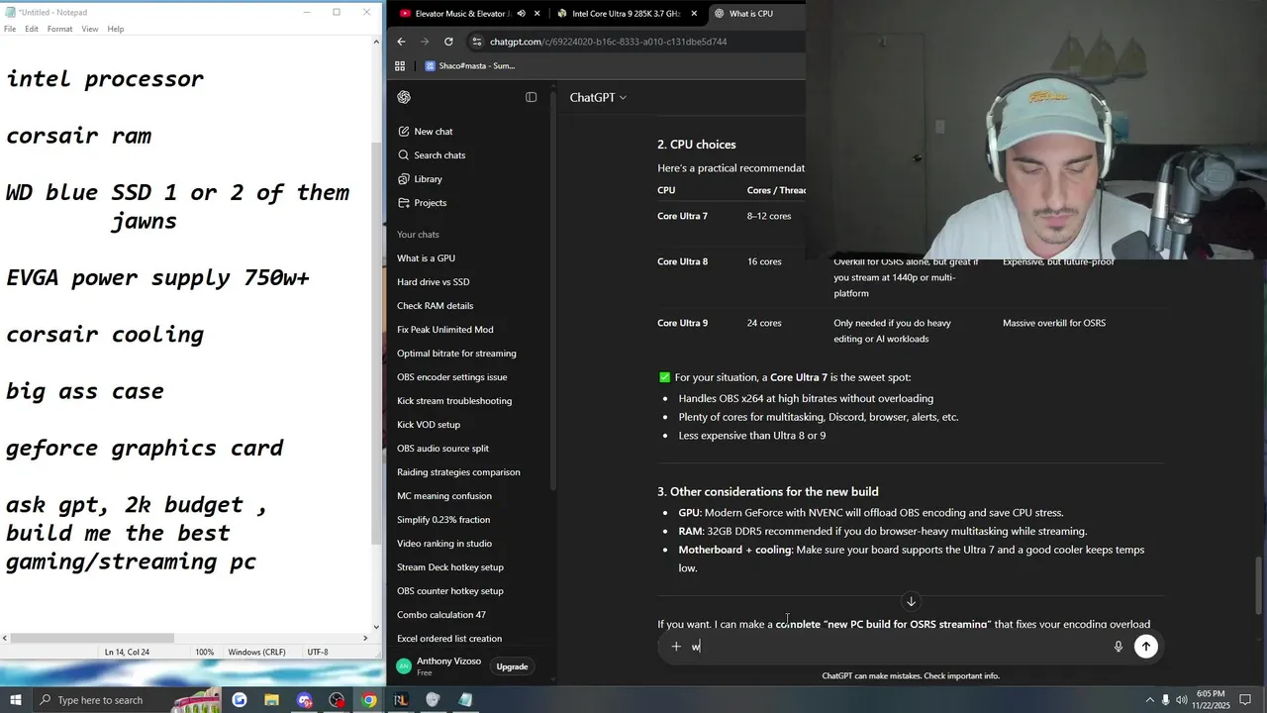Open Notepad Edit menu
Screen dimensions: 1267x713
pos(32,29)
